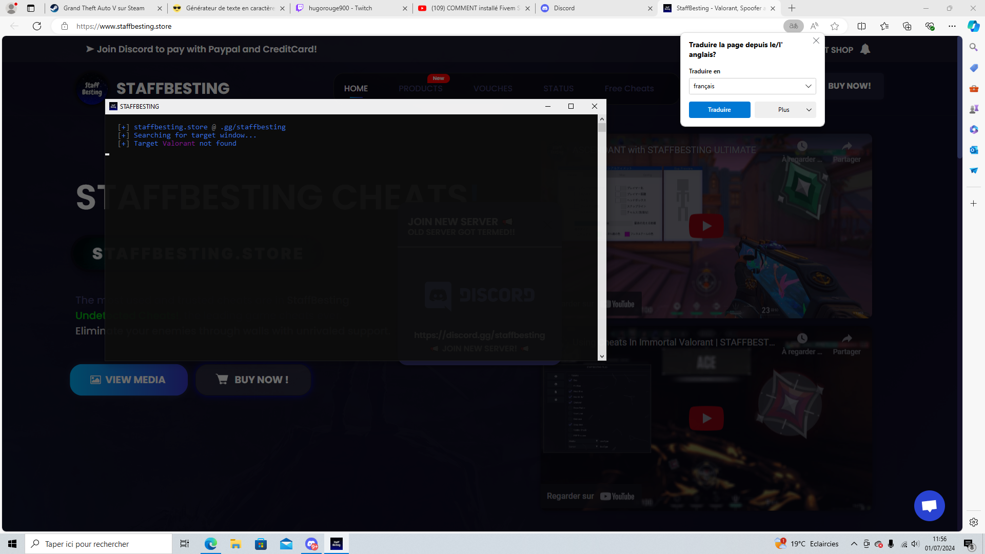Screen dimensions: 985x554
Task: Click BUY NOW! in the header
Action: pos(849,86)
